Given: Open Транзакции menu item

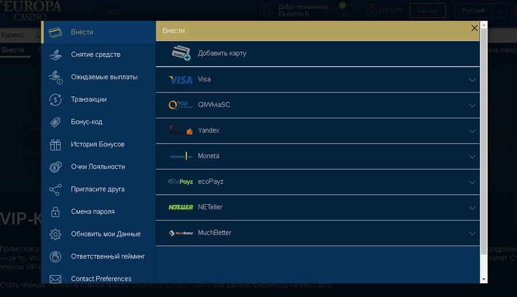Looking at the screenshot, I should tap(98, 99).
